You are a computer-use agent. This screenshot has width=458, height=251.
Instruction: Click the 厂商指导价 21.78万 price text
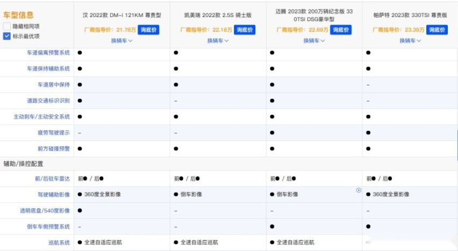(110, 29)
